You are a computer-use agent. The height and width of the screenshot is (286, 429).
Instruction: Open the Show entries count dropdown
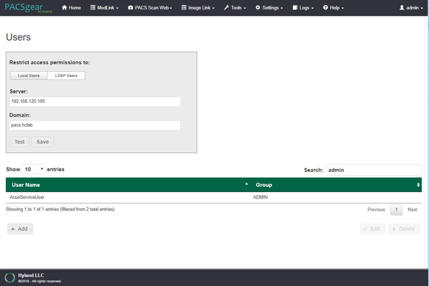(x=34, y=169)
